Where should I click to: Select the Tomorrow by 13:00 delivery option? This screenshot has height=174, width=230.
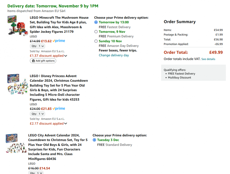(x=96, y=22)
